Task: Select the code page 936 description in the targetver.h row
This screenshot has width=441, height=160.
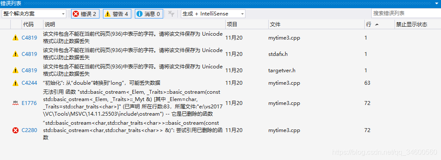Action: click(x=133, y=70)
